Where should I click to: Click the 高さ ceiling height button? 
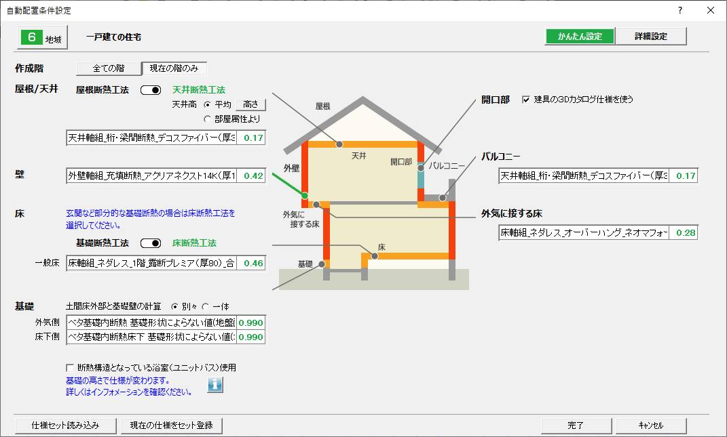[250, 104]
